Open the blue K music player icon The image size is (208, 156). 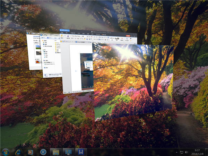click(x=43, y=152)
